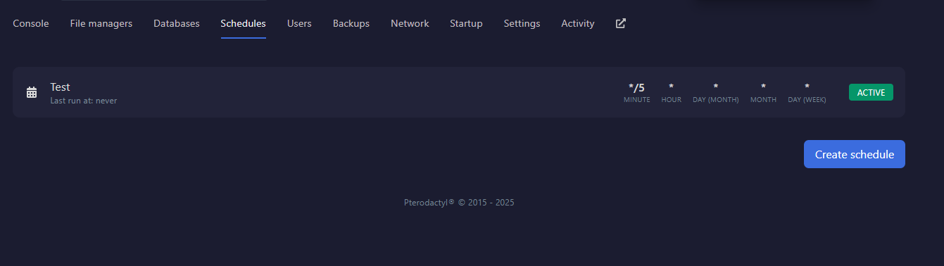Open the Test schedule entry
The image size is (944, 266).
click(x=459, y=92)
